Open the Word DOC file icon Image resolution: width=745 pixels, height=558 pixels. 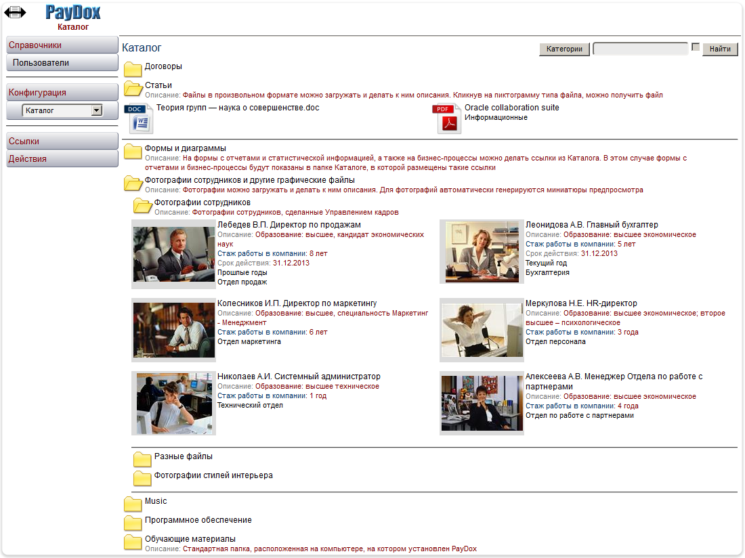point(138,119)
